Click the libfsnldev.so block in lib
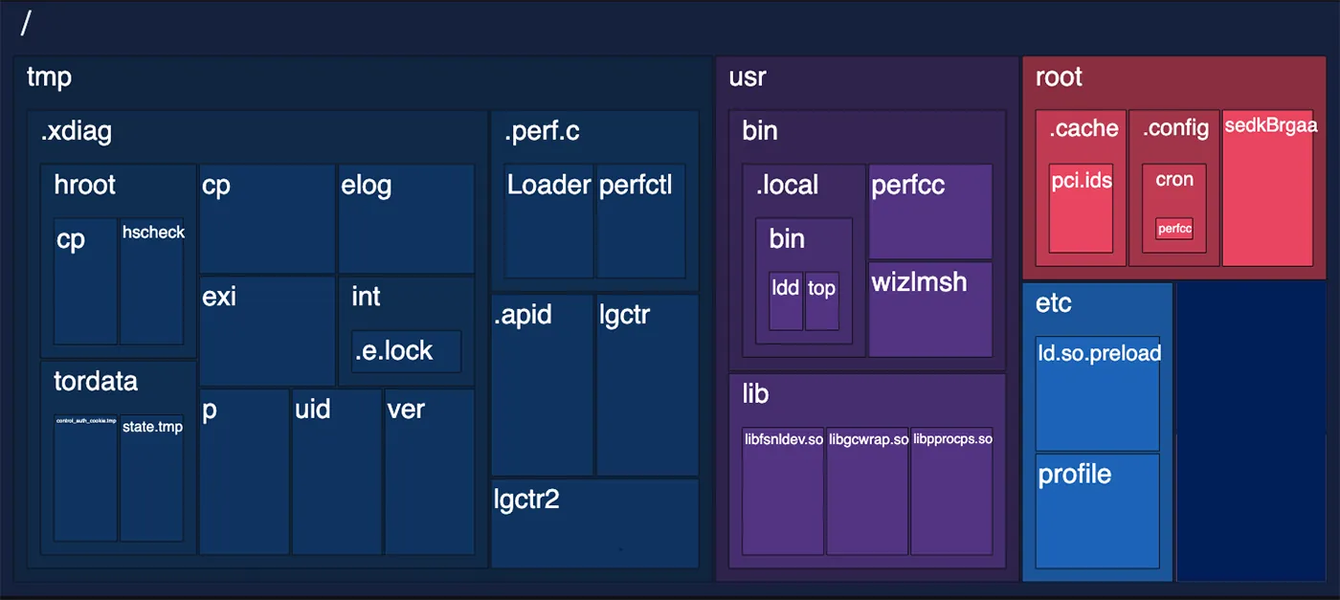Image resolution: width=1340 pixels, height=600 pixels. click(x=783, y=491)
